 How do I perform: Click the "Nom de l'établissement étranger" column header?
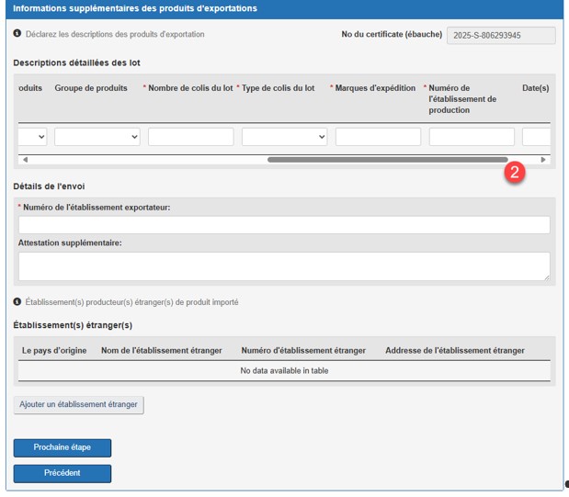162,350
